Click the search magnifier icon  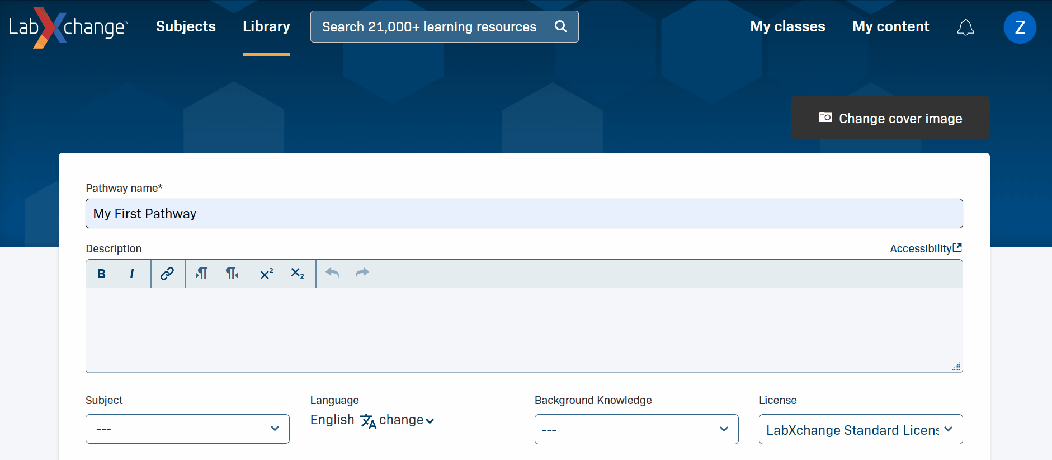point(560,26)
